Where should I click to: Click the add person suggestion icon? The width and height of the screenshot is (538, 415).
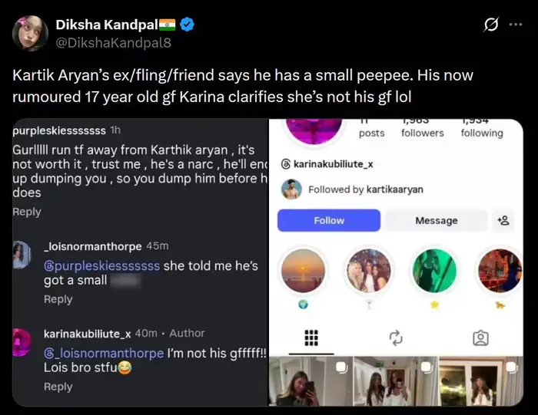pos(503,220)
